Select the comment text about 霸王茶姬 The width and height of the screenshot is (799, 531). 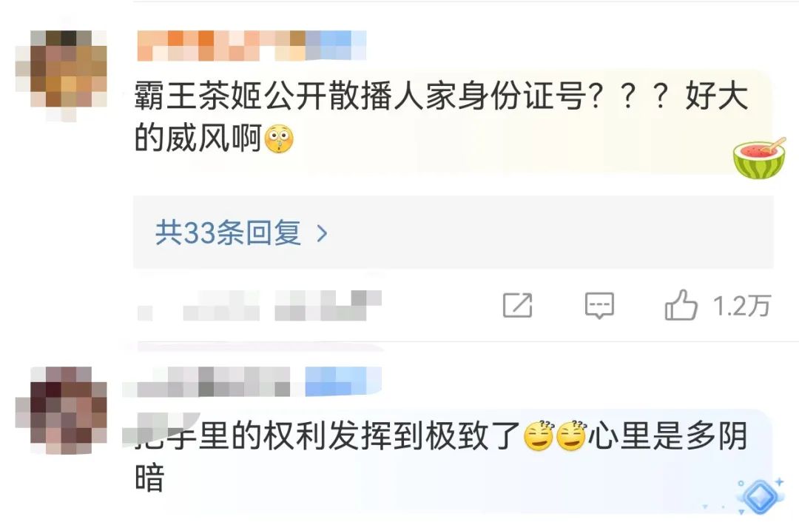pos(441,117)
